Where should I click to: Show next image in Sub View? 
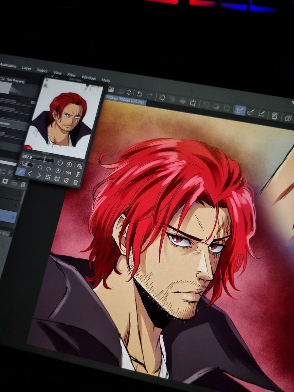(39, 175)
